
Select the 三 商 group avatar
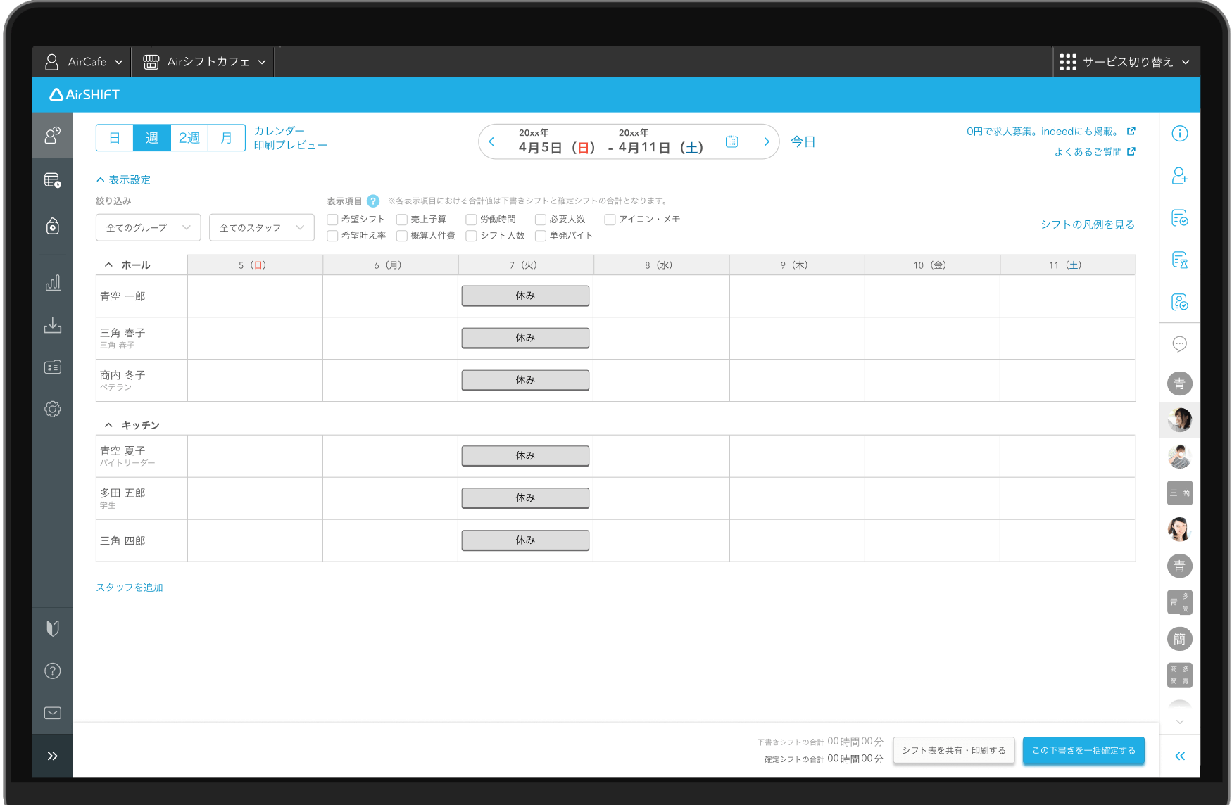pos(1180,493)
